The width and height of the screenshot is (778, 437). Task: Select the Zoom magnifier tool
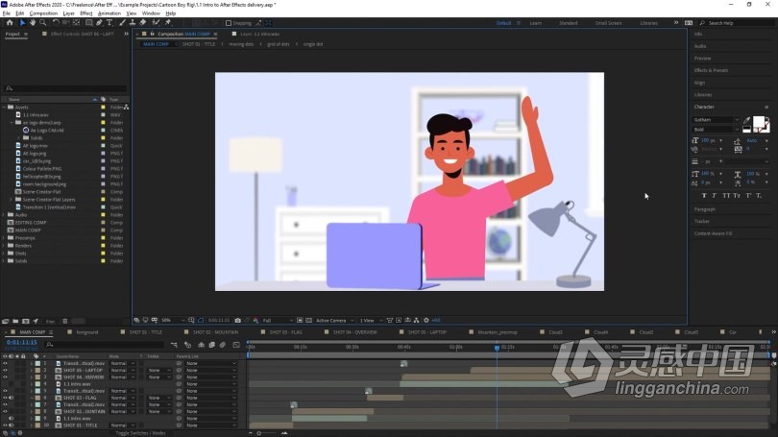(x=42, y=23)
